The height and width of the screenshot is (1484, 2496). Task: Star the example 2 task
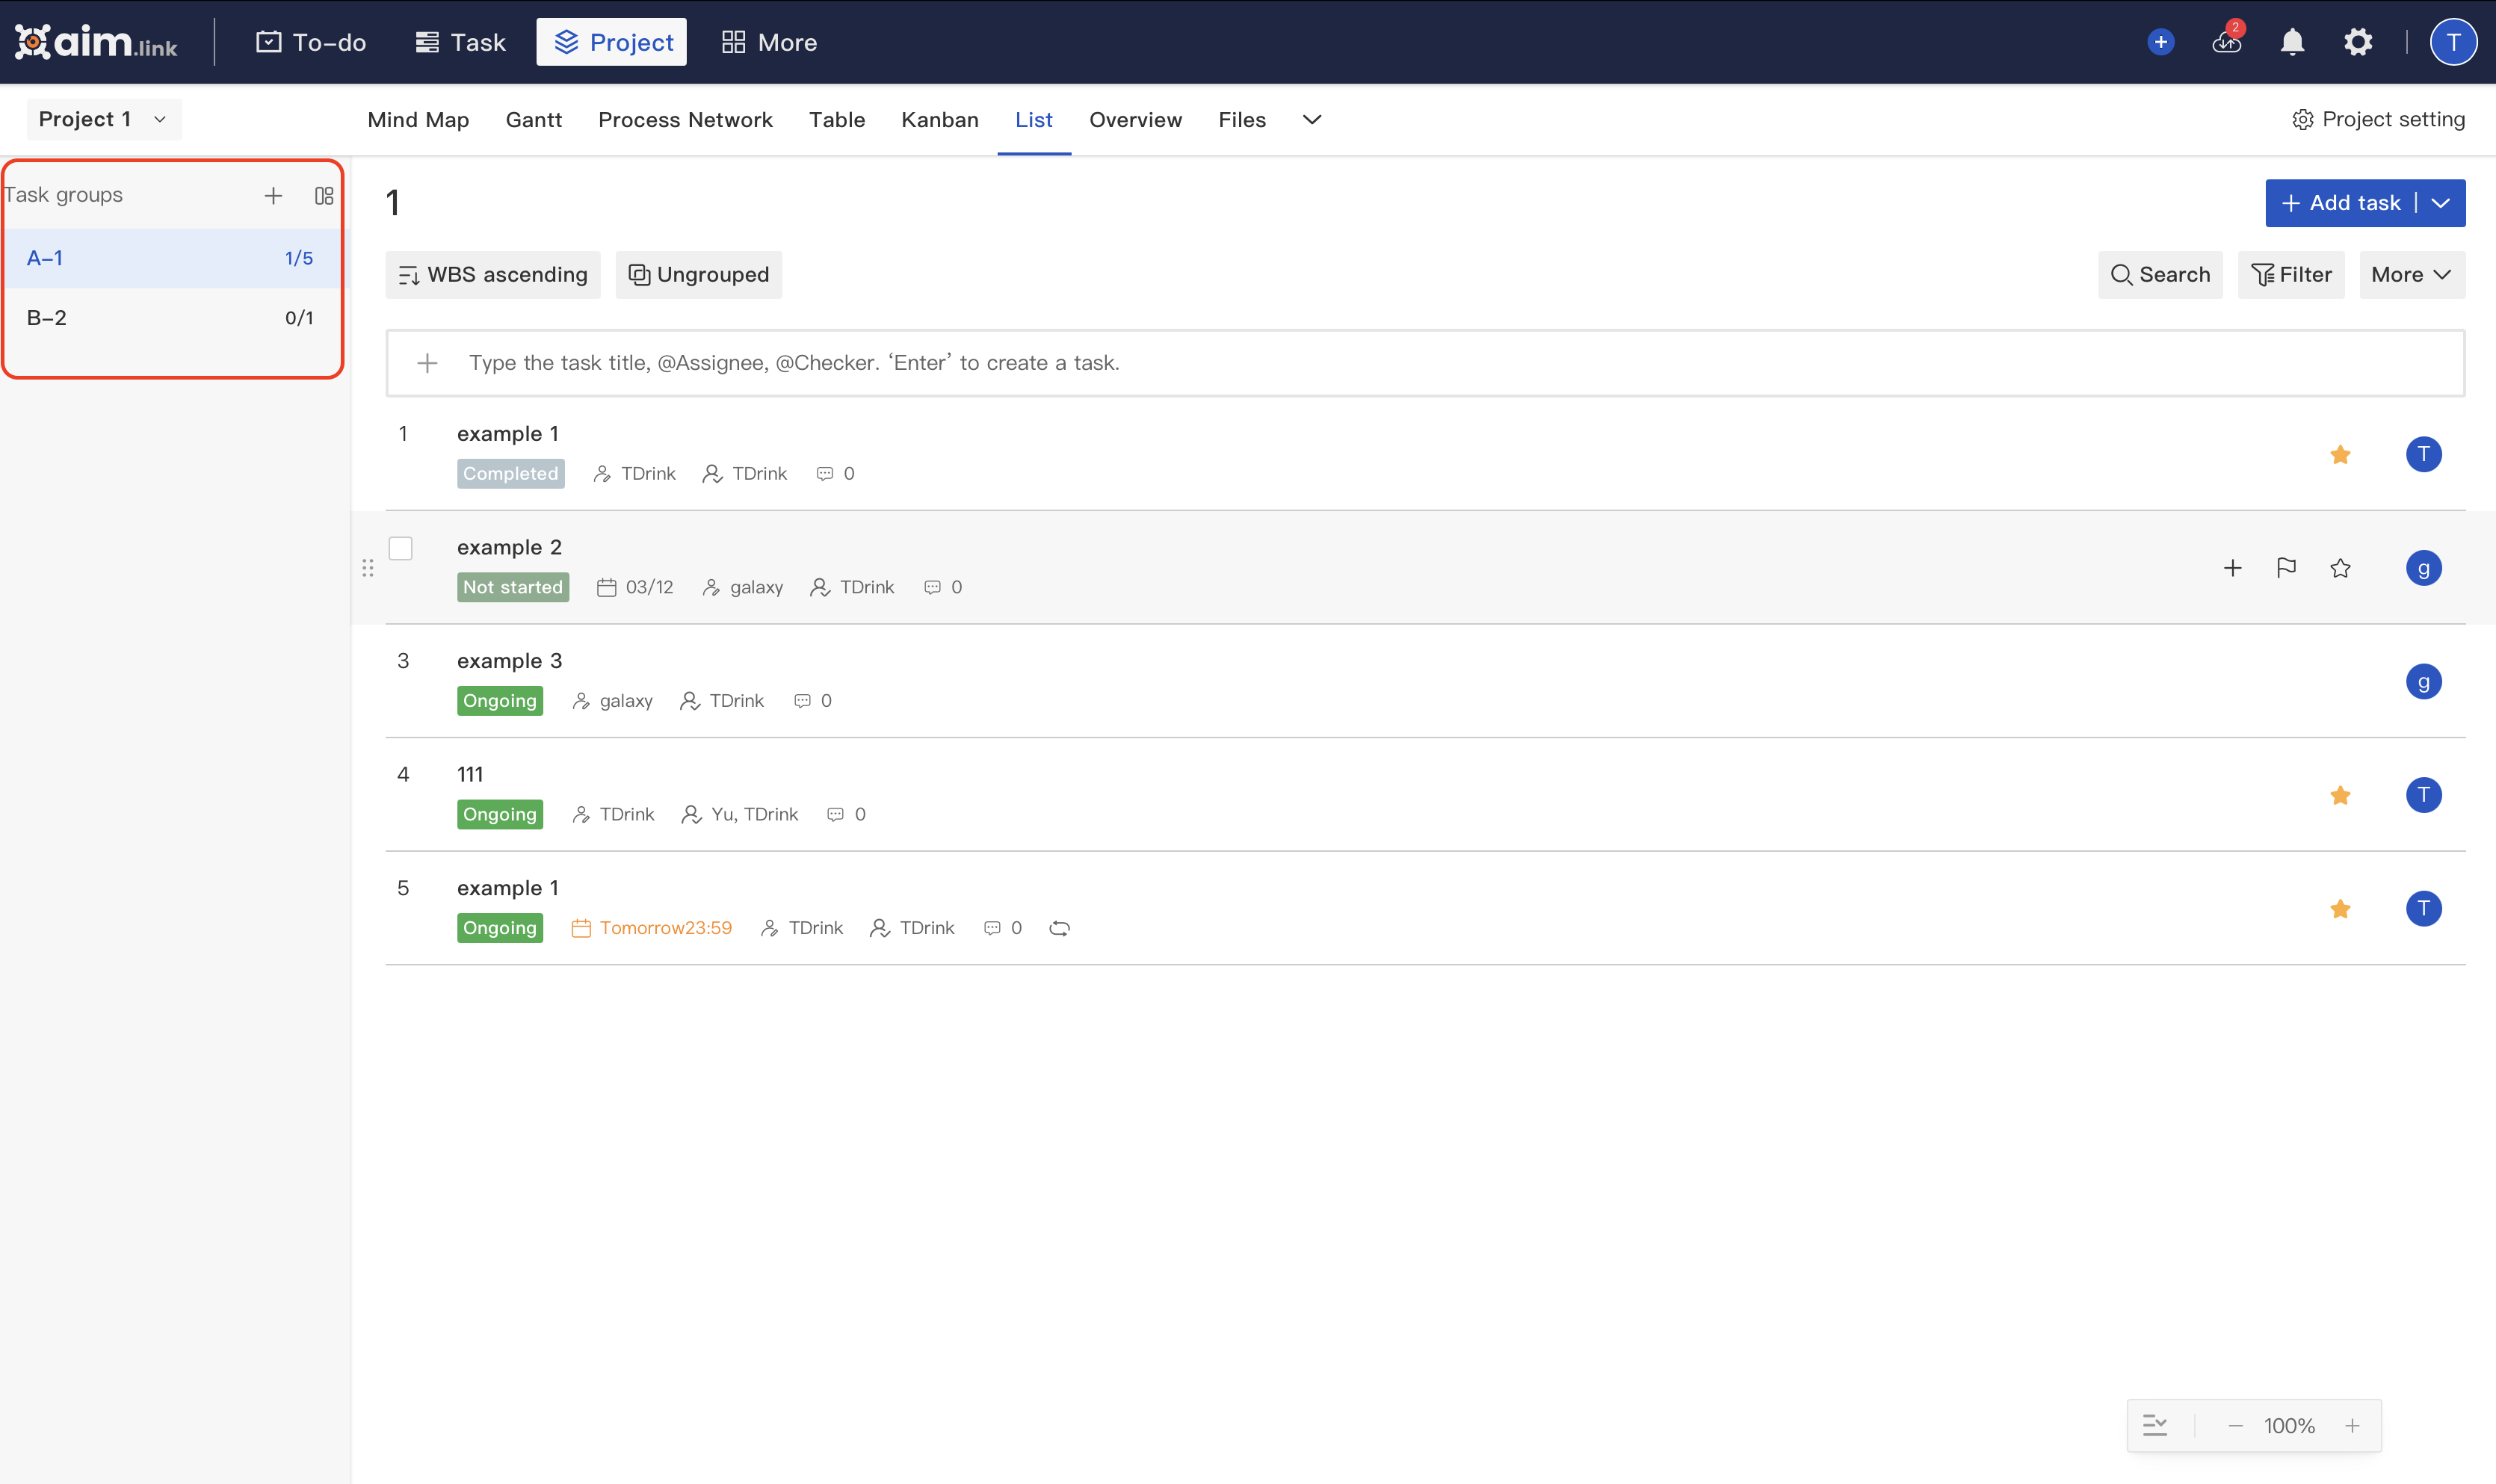tap(2340, 567)
